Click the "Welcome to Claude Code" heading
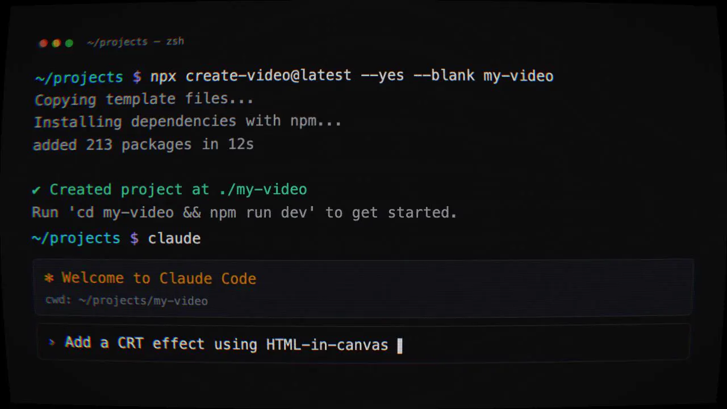The image size is (727, 409). (x=159, y=278)
